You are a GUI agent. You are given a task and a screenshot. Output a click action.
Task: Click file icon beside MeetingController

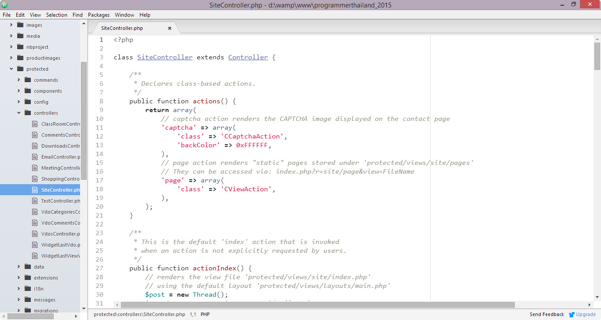click(x=35, y=168)
